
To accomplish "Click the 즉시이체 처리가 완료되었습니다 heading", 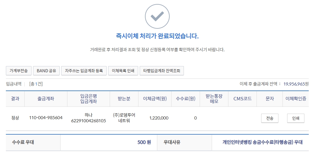I will (157, 36).
